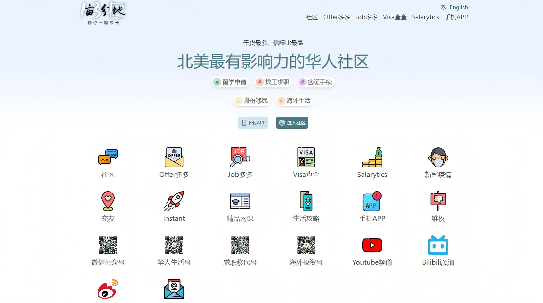Open Salarytics in top navigation menu

click(425, 17)
